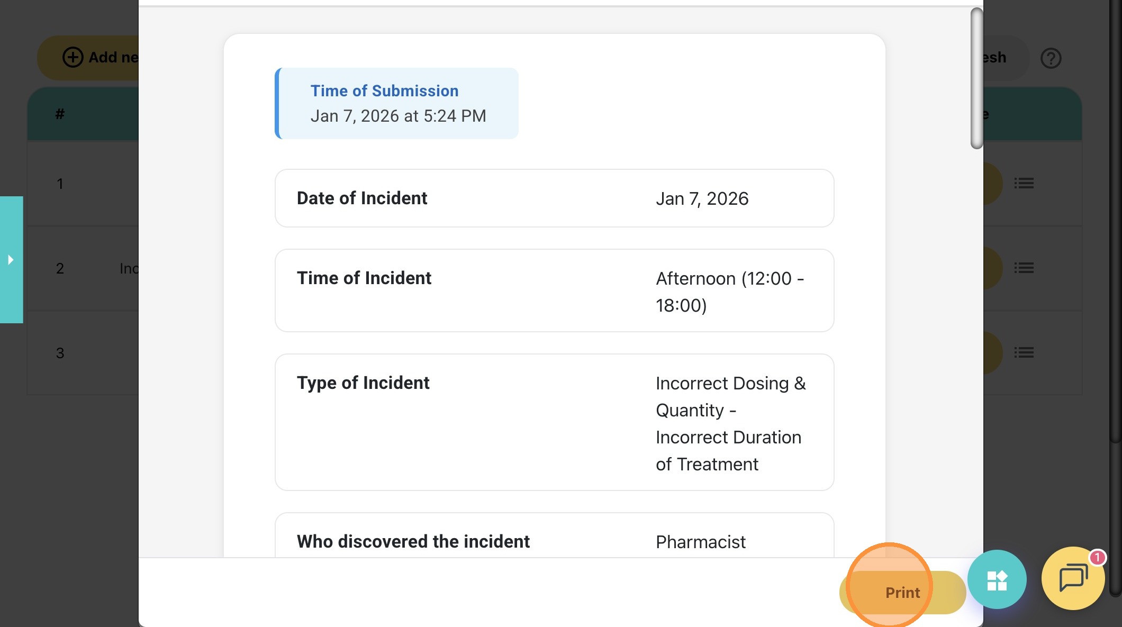1122x627 pixels.
Task: Open the yellow chat messages button
Action: (1072, 579)
